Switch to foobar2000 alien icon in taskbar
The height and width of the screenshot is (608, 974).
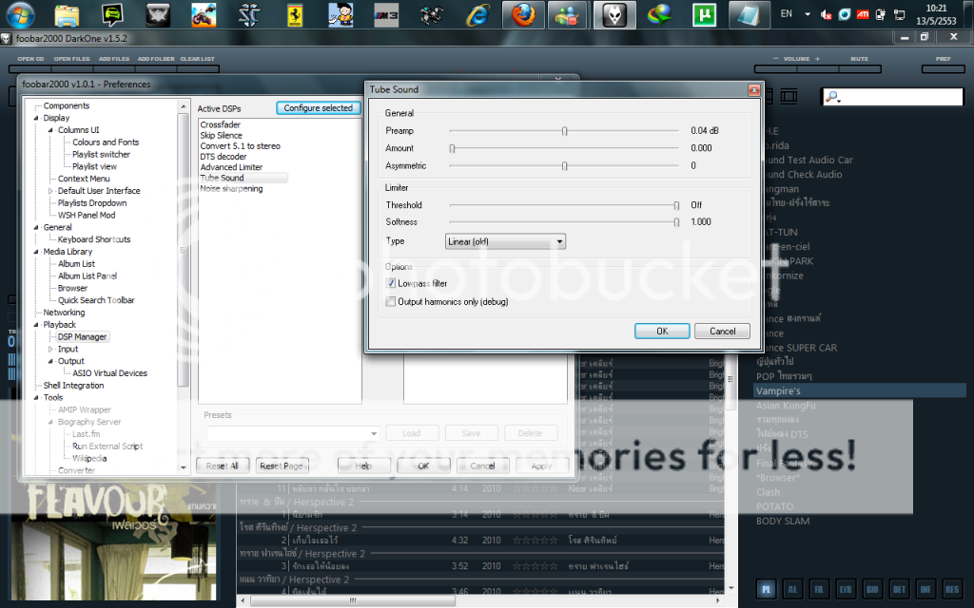pos(614,15)
